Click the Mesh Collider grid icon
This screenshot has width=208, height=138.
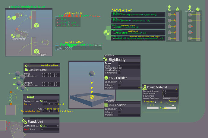(106, 105)
